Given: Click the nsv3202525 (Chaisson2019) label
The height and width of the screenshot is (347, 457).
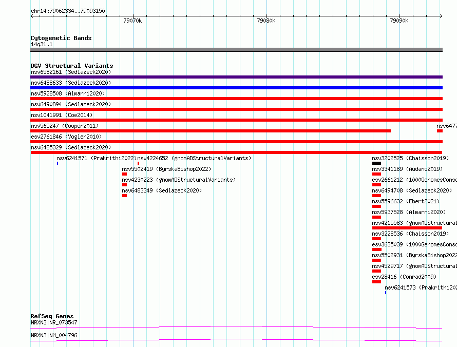Looking at the screenshot, I should pos(410,158).
